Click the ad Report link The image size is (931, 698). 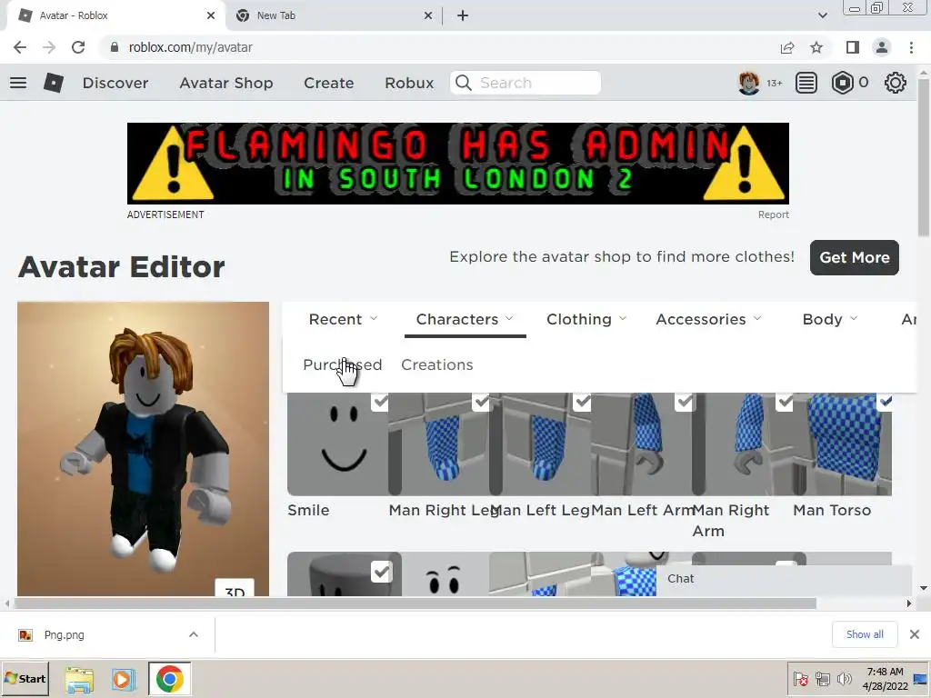(773, 214)
